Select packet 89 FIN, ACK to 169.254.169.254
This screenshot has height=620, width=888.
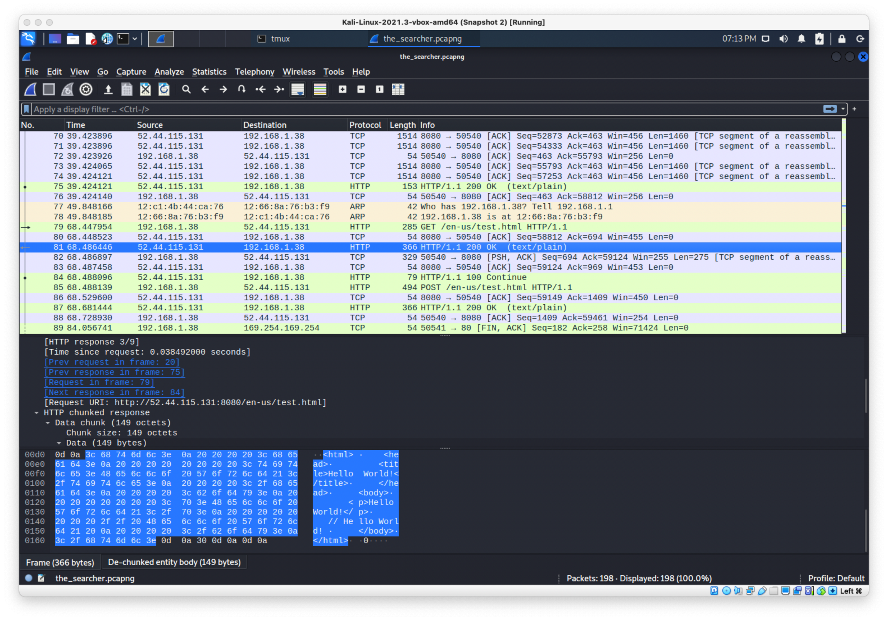431,328
